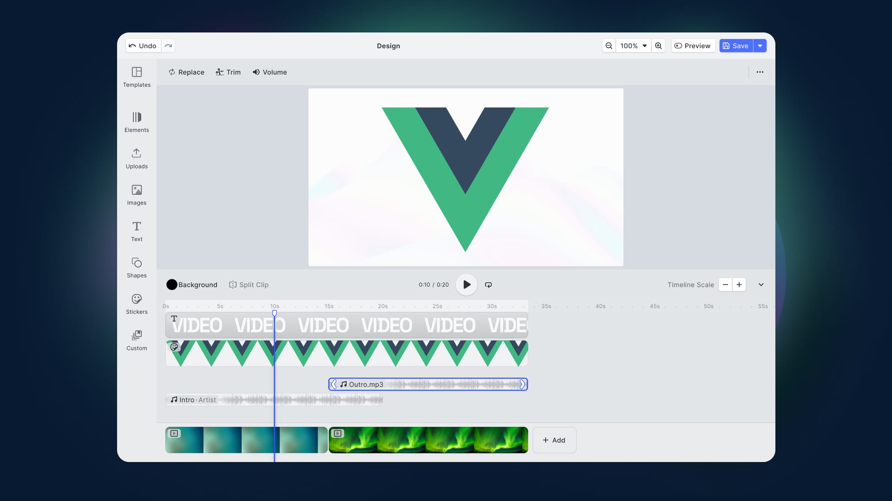
Task: Collapse the timeline with the chevron
Action: click(761, 284)
